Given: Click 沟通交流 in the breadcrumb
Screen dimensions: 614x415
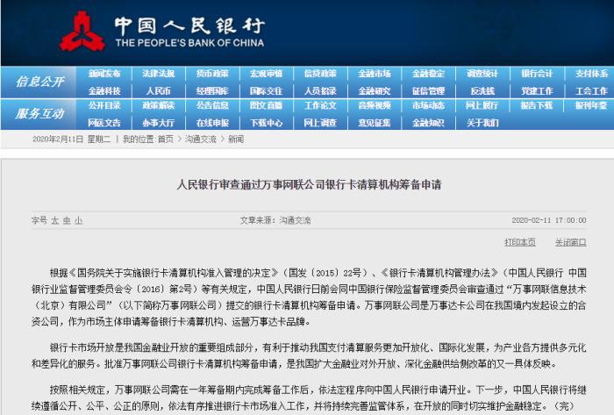Looking at the screenshot, I should coord(201,139).
